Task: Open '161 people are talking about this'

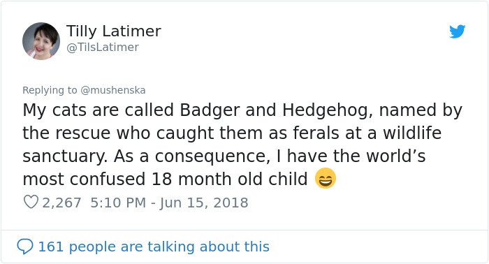Action: click(154, 247)
